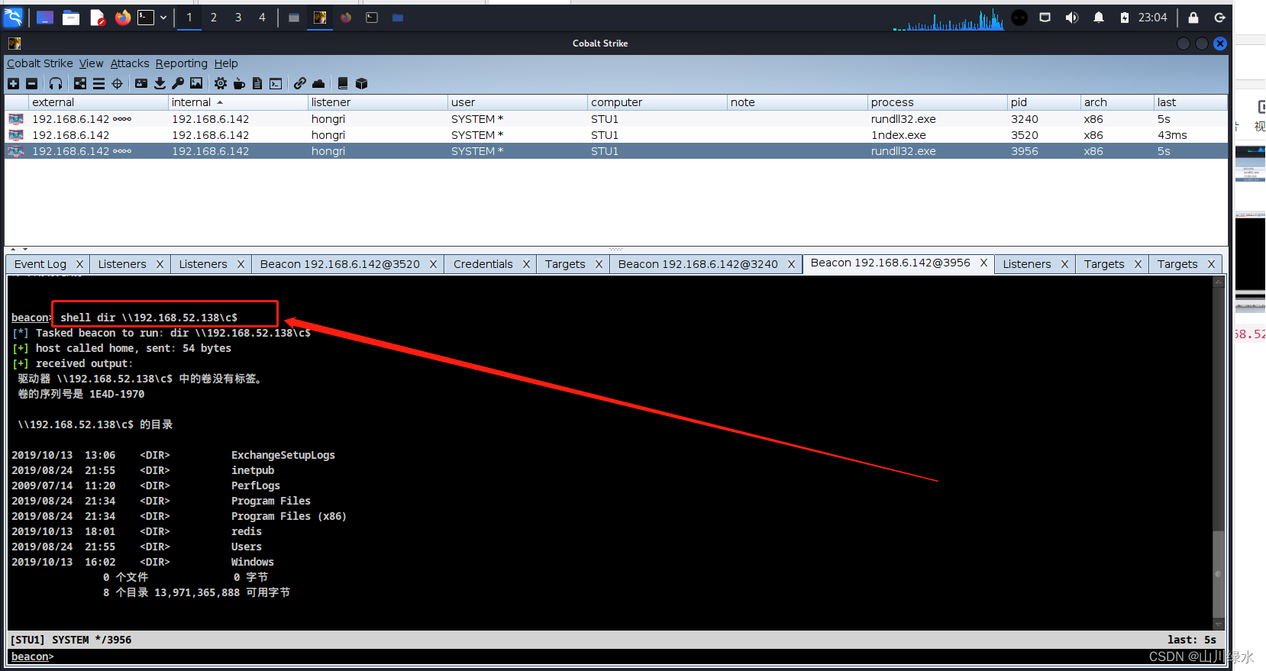Open the Help menu
Viewport: 1266px width, 671px height.
point(226,63)
